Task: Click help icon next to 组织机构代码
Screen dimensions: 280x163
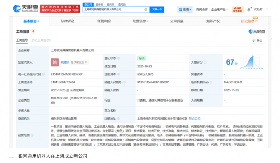Action: tap(211, 82)
